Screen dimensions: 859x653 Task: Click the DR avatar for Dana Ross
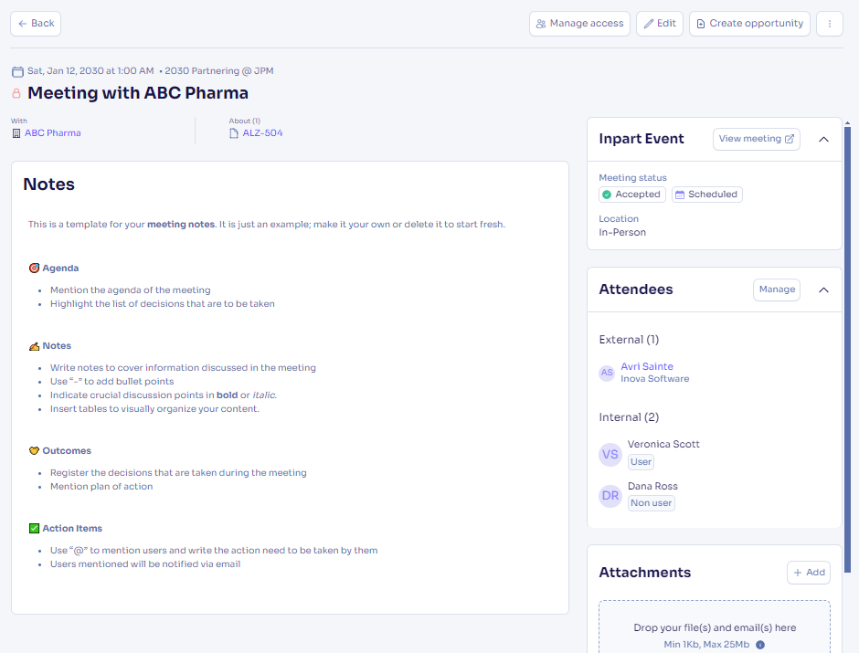[610, 496]
